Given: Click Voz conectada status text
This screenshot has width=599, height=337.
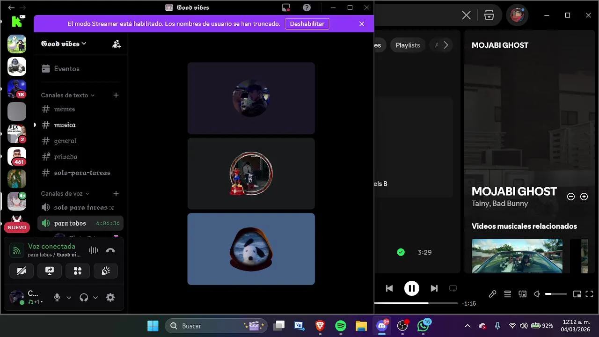Looking at the screenshot, I should coord(51,246).
